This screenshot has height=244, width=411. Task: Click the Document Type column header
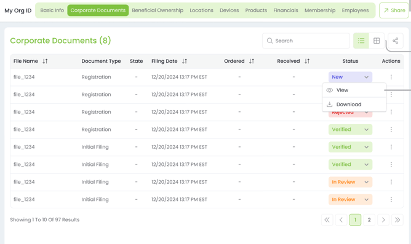[x=101, y=61]
